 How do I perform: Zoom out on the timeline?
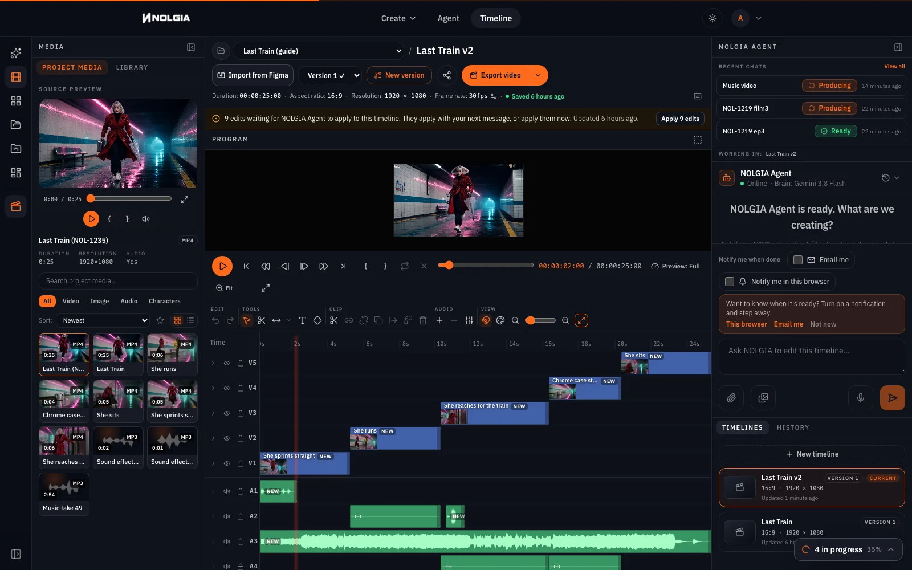(x=515, y=320)
